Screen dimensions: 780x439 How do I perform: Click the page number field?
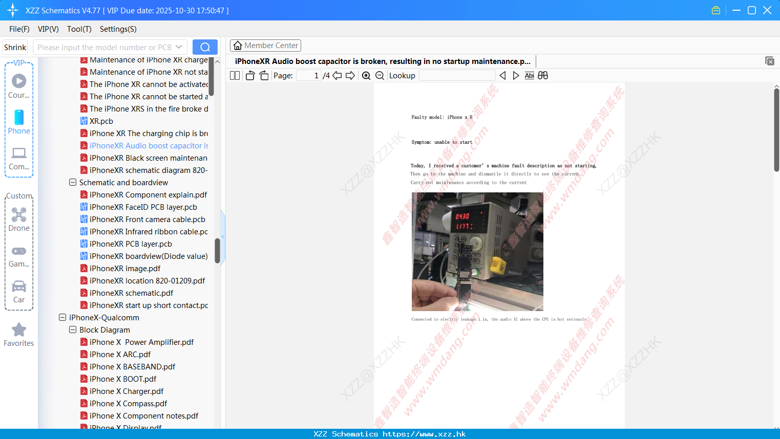tap(309, 75)
